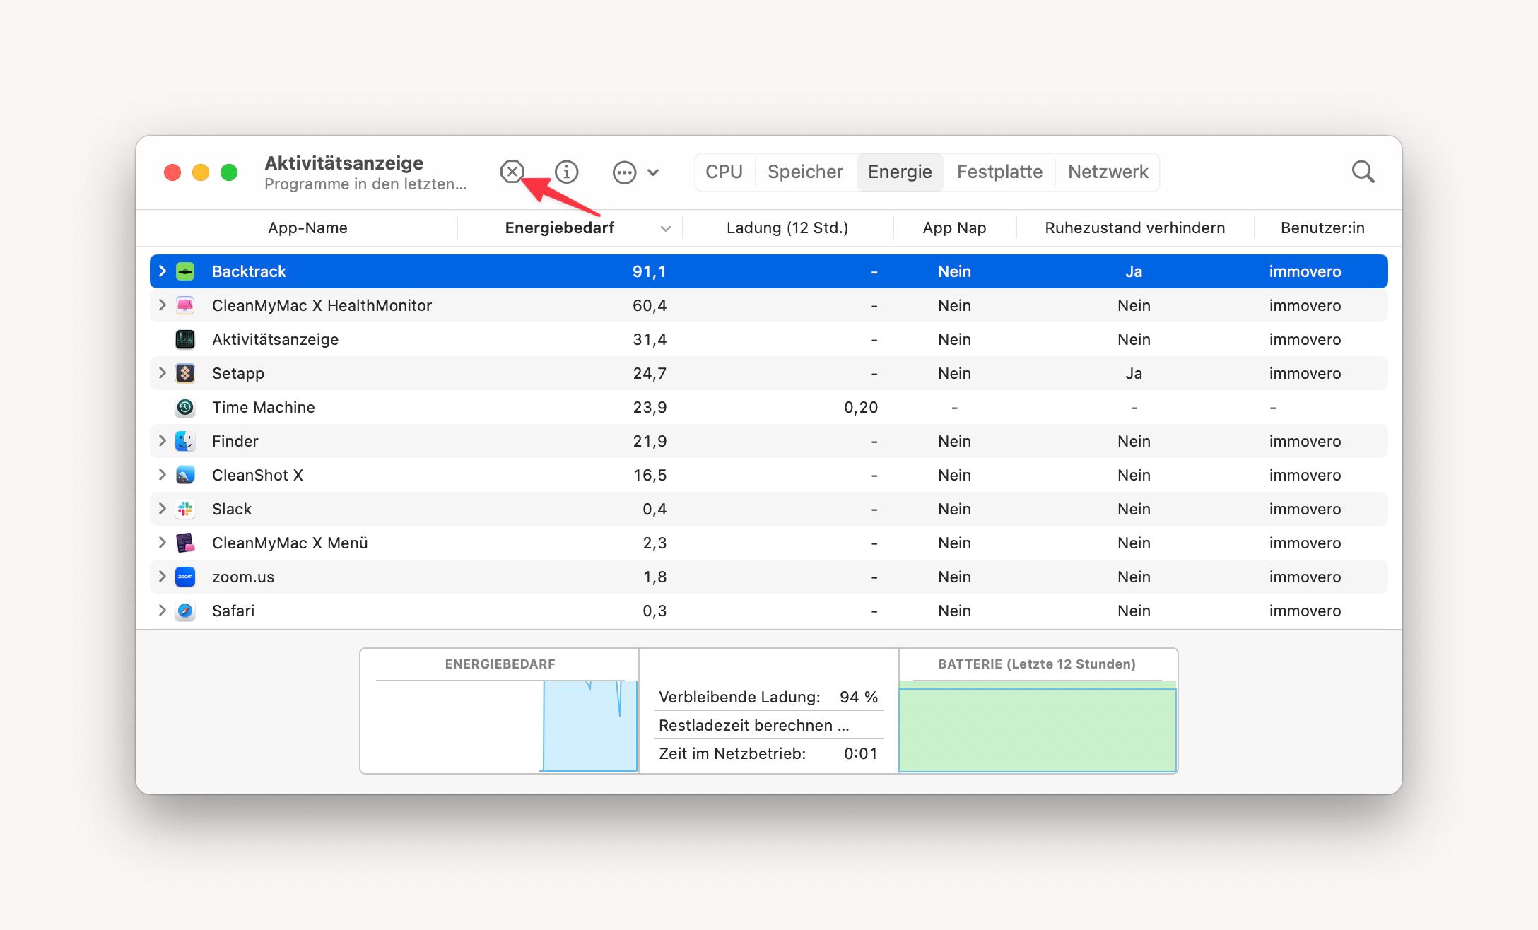Select the Slack row name
Image resolution: width=1538 pixels, height=930 pixels.
pyautogui.click(x=231, y=509)
